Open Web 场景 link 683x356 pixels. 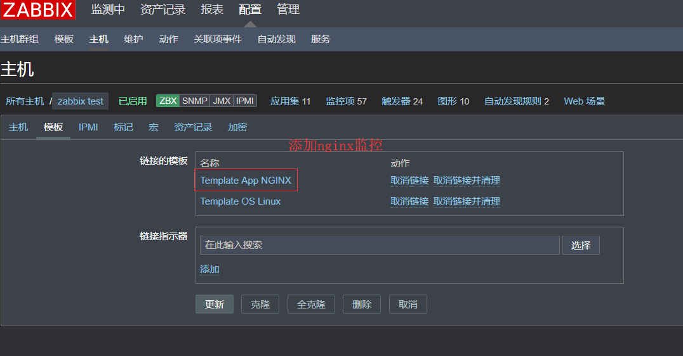pyautogui.click(x=585, y=101)
